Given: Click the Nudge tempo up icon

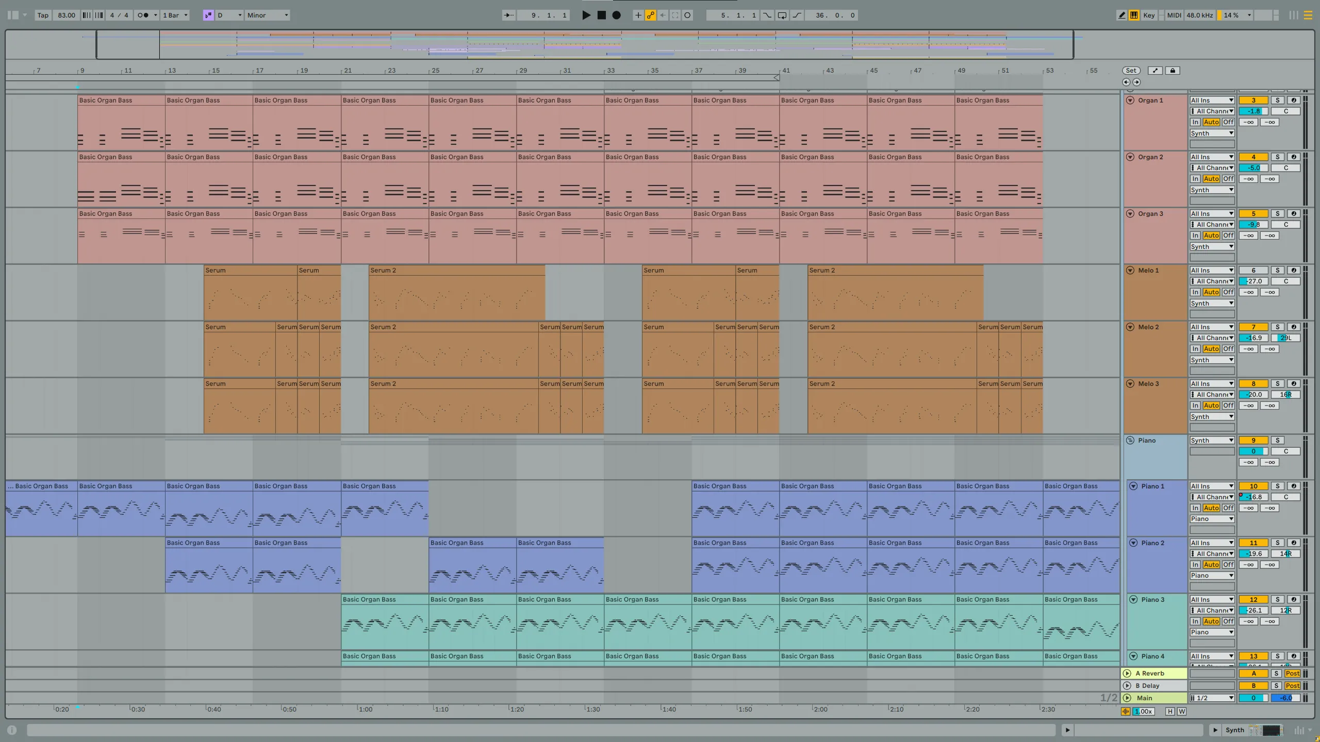Looking at the screenshot, I should [x=99, y=15].
